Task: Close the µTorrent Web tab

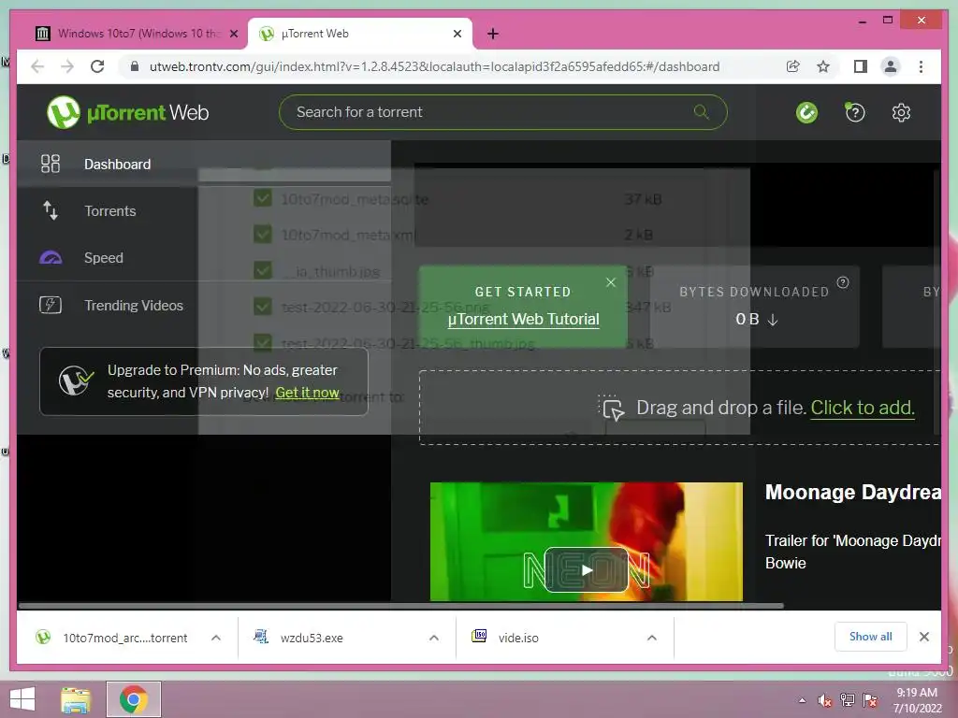Action: pos(457,34)
